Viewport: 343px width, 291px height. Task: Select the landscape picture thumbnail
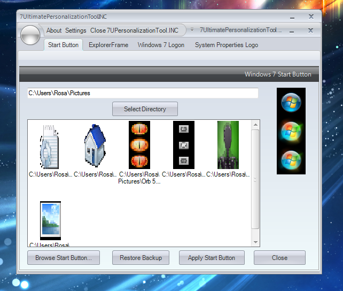(x=51, y=220)
